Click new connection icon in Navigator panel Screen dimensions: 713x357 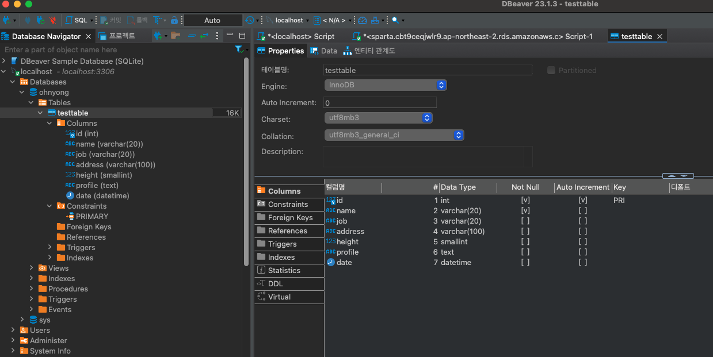pyautogui.click(x=158, y=36)
